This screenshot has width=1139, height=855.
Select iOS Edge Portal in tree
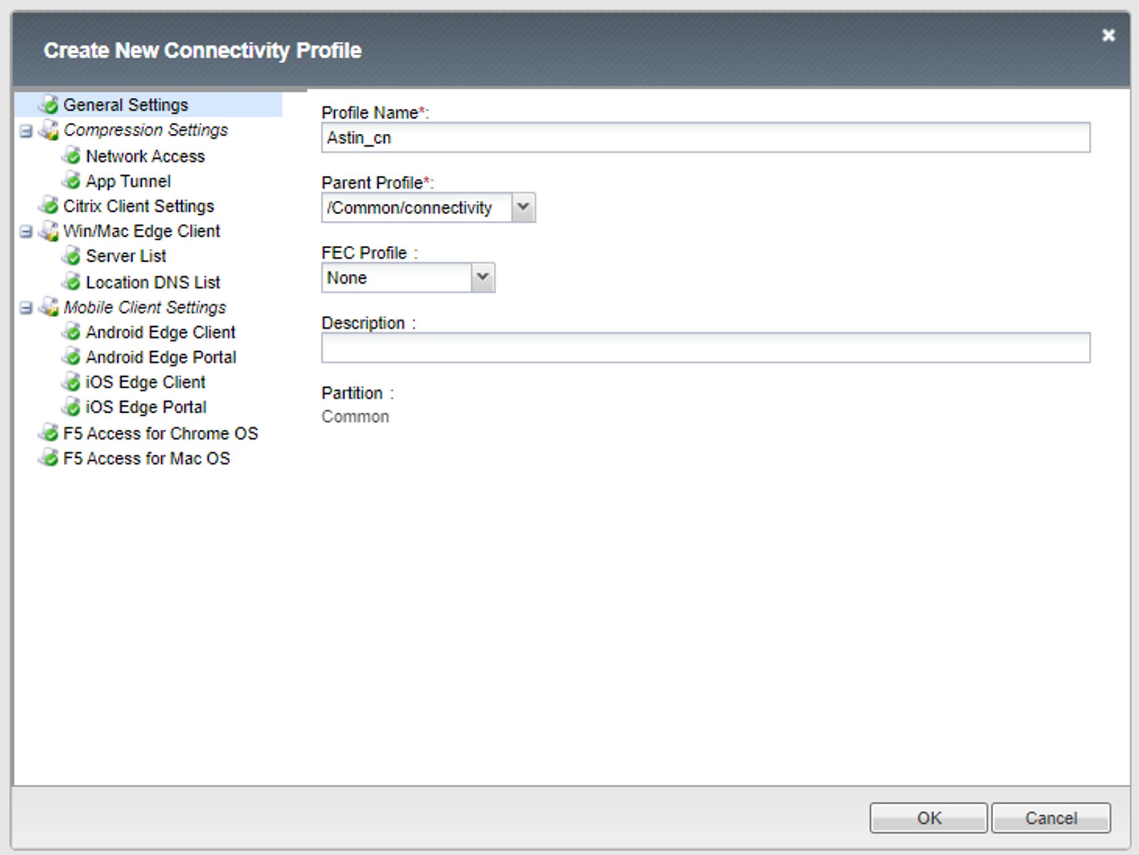[x=146, y=407]
